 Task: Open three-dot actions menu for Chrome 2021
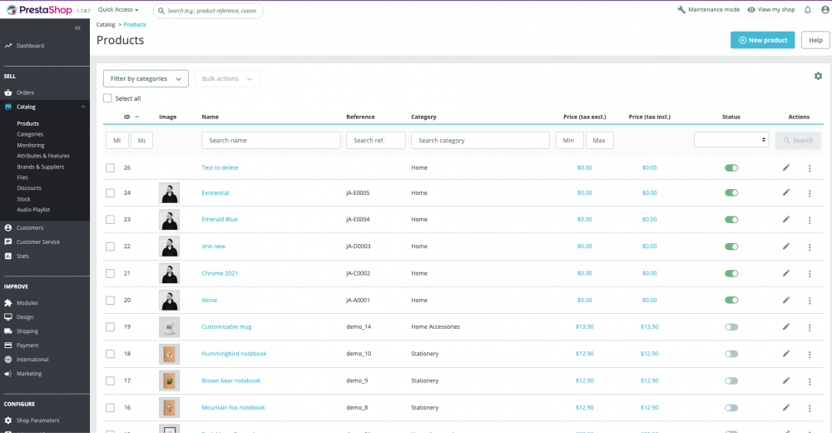810,274
